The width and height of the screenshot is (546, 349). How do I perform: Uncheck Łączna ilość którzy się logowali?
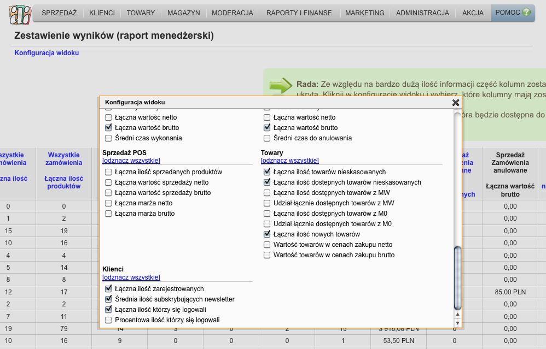(108, 310)
